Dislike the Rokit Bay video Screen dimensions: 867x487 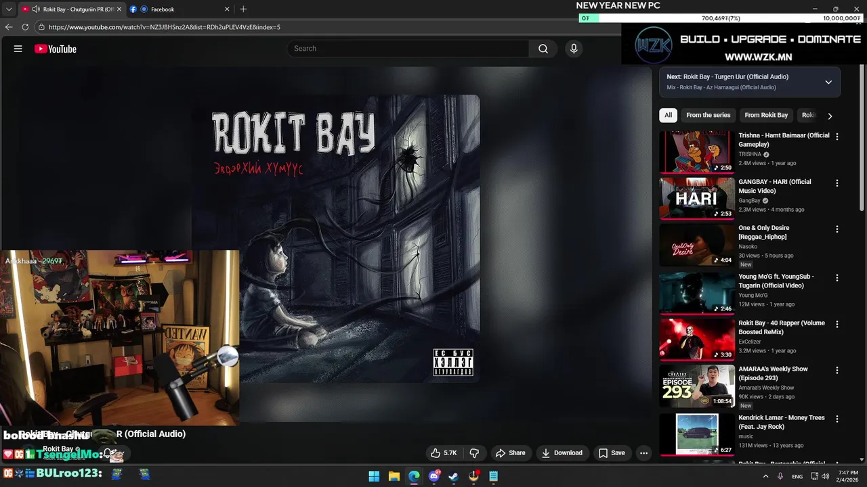[x=475, y=453]
